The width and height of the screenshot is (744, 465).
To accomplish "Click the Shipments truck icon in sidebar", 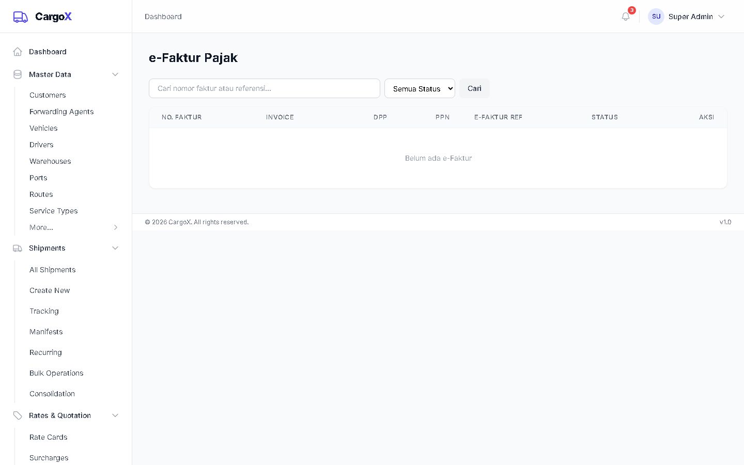I will click(x=18, y=248).
